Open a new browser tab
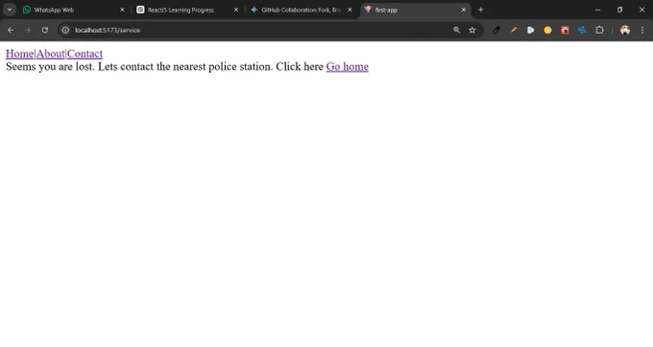 coord(480,10)
